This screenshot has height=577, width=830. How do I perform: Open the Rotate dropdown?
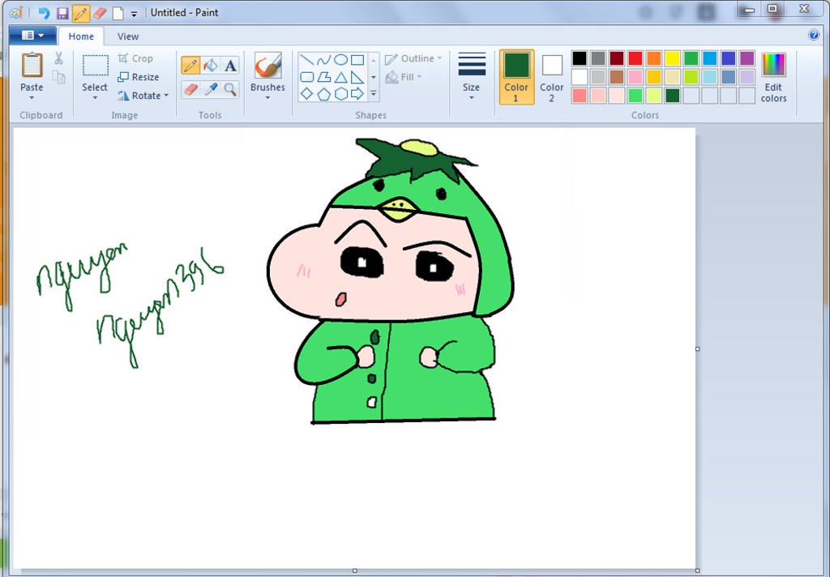(143, 96)
